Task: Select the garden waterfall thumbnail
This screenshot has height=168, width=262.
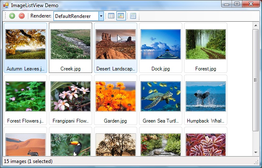Action: (161, 145)
